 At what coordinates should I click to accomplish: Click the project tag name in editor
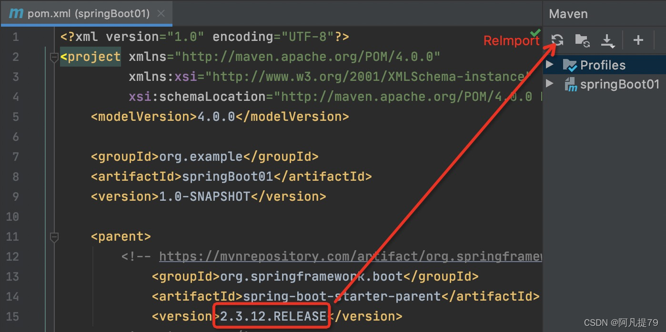pos(94,57)
